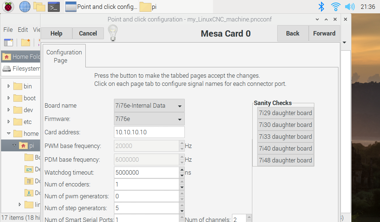380x222 pixels.
Task: Open the file manager File menu
Action: point(8,30)
